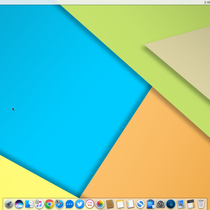Open the blue bag with magnifier icon

pyautogui.click(x=150, y=204)
